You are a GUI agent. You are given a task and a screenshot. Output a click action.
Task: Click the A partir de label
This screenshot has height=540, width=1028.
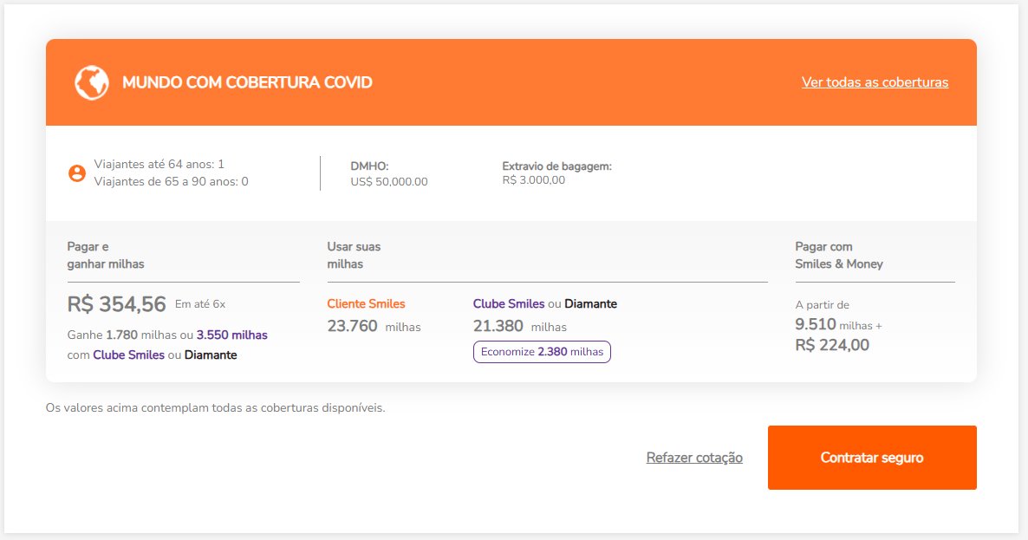[x=822, y=305]
